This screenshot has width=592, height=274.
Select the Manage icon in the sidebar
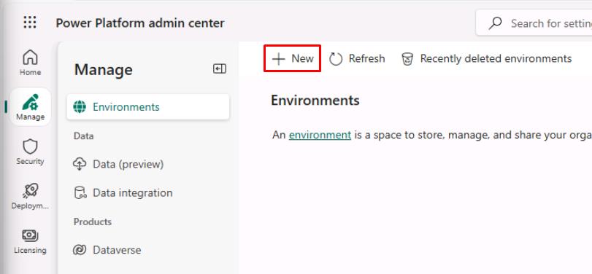pos(30,103)
